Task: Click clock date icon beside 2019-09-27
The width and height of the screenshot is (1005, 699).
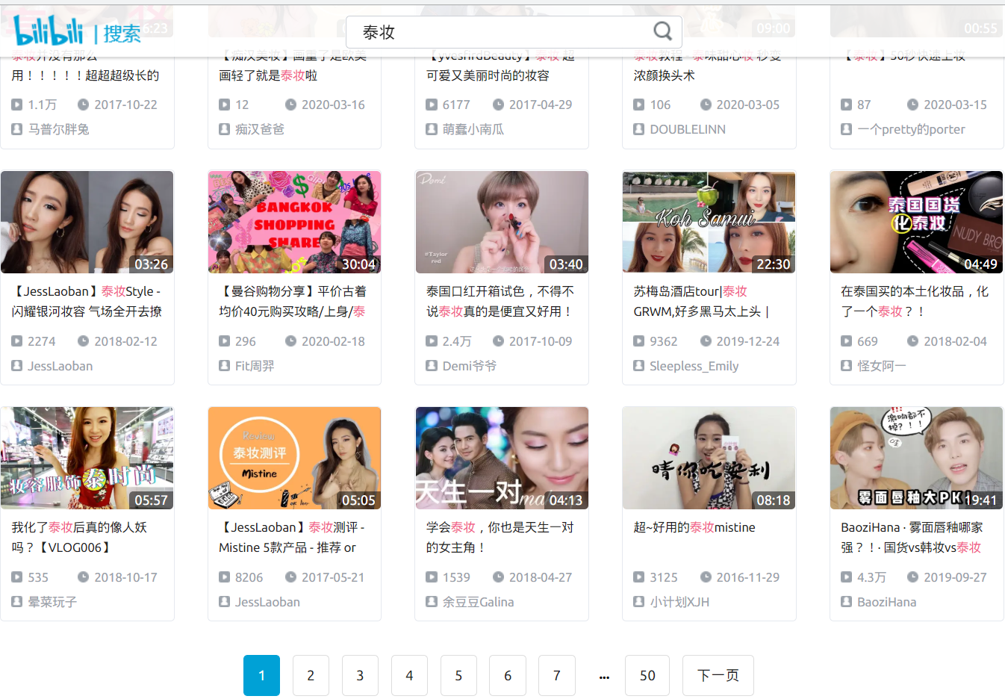Action: pos(912,577)
